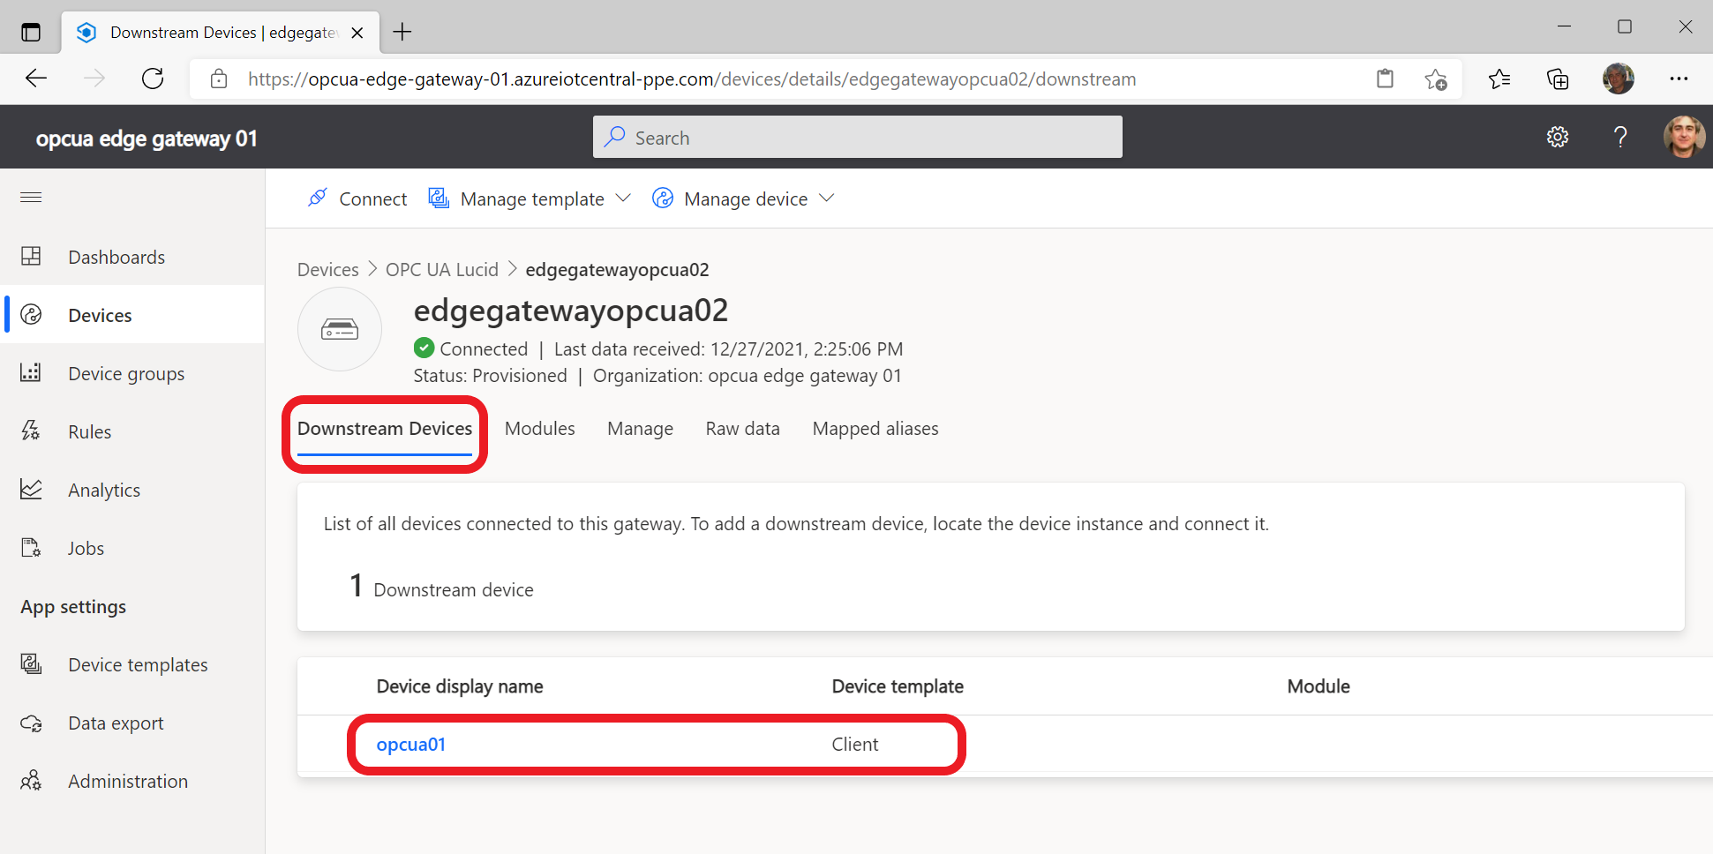
Task: Click the Devices sidebar icon
Action: (x=31, y=314)
